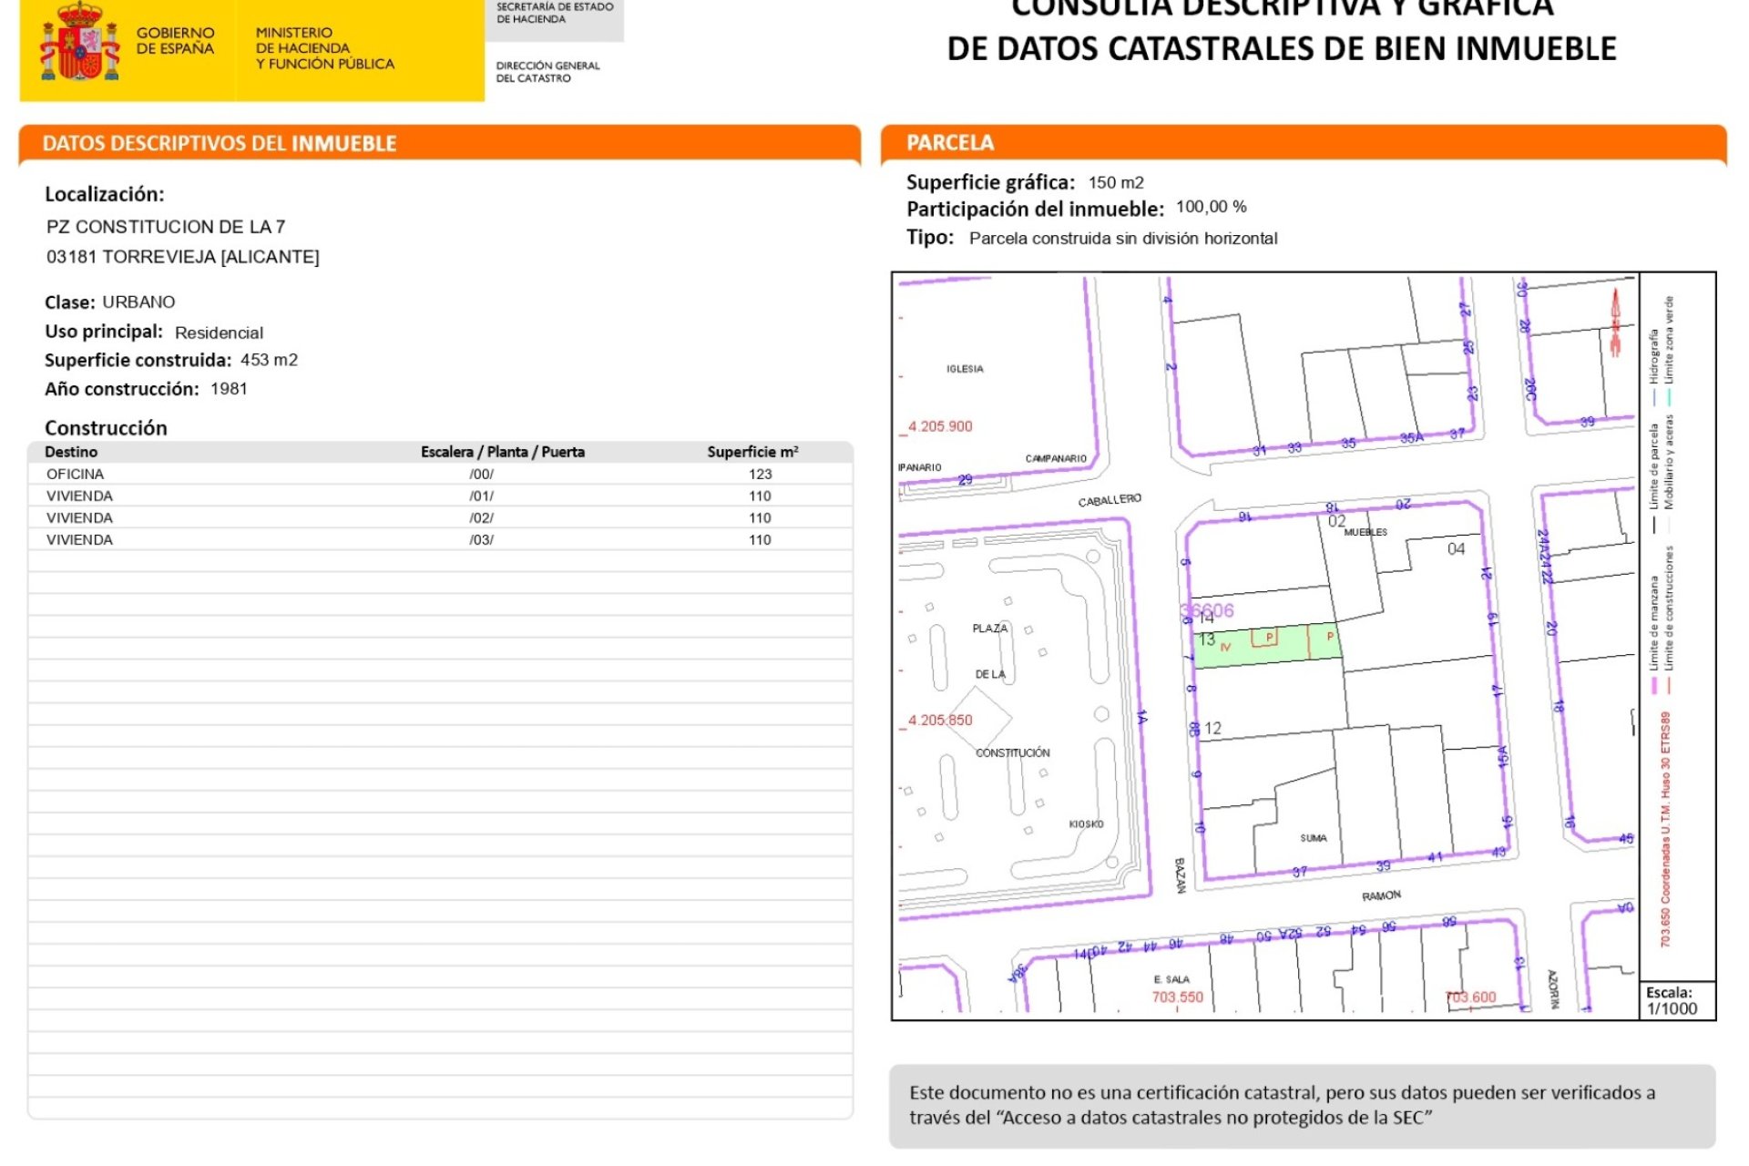Viewport: 1749px width, 1166px height.
Task: Click title 'DE DATOS CATASTRALES DE BIEN INMUEBLE'
Action: click(1282, 48)
